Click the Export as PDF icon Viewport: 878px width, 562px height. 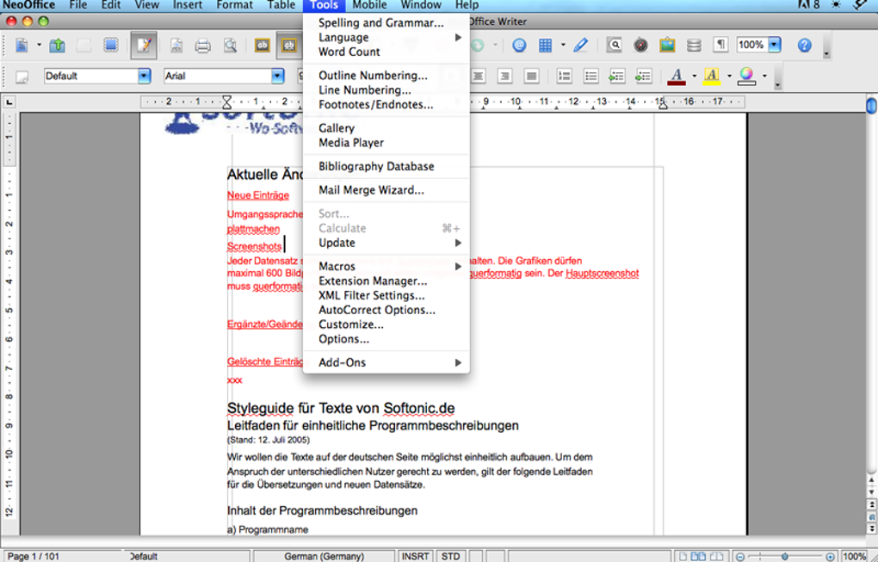click(x=176, y=45)
